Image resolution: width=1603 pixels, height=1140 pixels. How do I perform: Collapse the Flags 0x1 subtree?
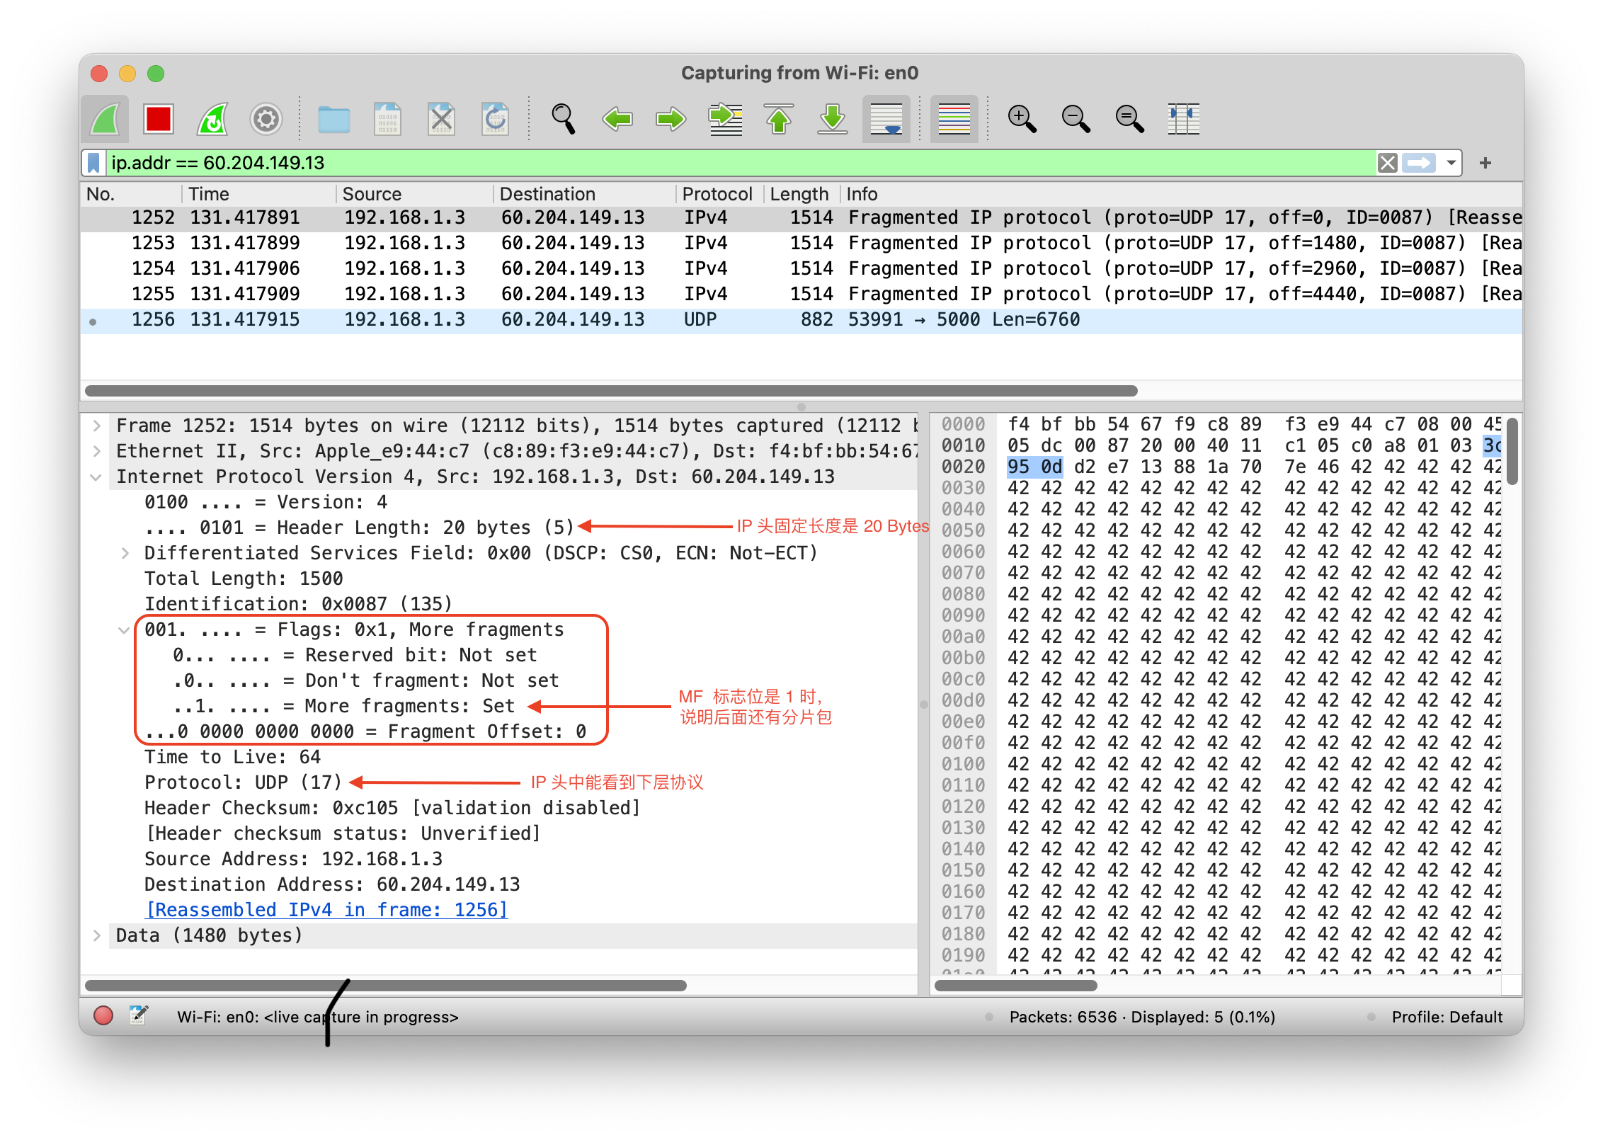(x=124, y=629)
